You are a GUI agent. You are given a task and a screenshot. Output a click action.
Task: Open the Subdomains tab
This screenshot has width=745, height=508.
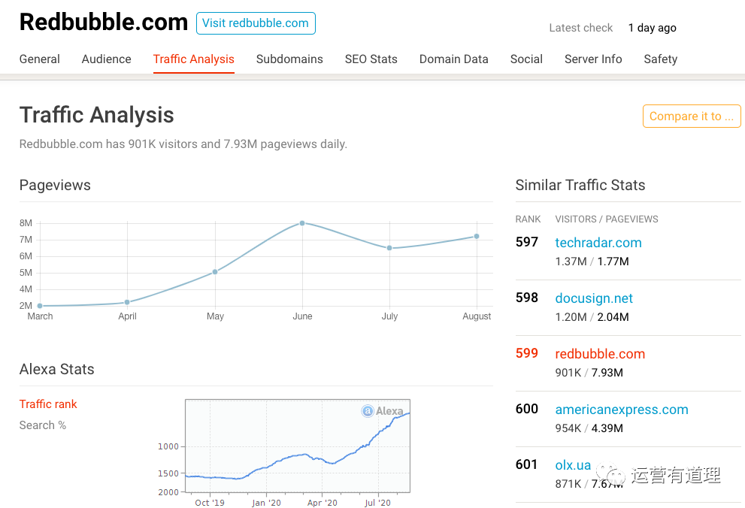pyautogui.click(x=289, y=59)
